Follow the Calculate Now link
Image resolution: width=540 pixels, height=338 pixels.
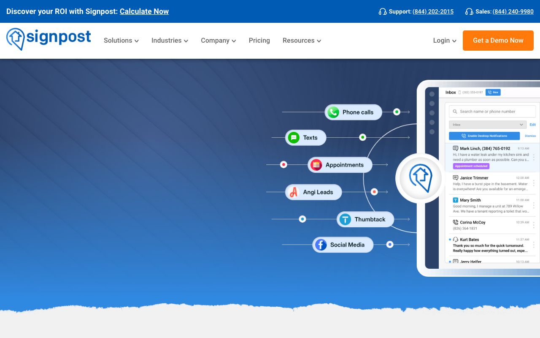pos(144,11)
